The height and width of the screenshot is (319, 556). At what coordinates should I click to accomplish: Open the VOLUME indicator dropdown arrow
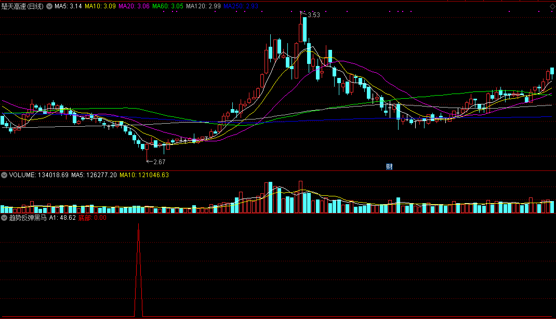point(4,175)
